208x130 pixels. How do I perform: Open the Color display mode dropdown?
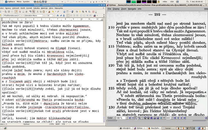click(114, 118)
